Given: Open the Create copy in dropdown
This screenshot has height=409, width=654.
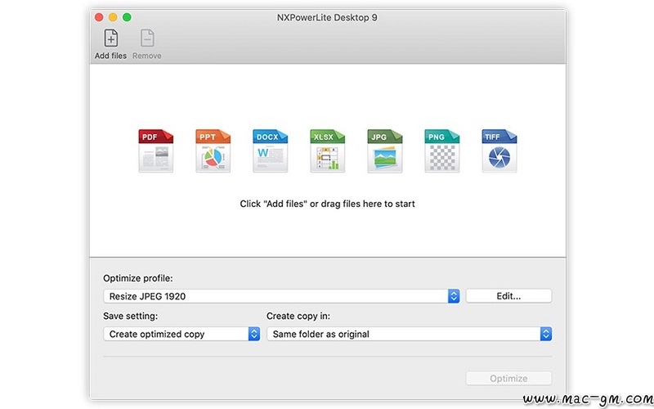Looking at the screenshot, I should (x=410, y=334).
